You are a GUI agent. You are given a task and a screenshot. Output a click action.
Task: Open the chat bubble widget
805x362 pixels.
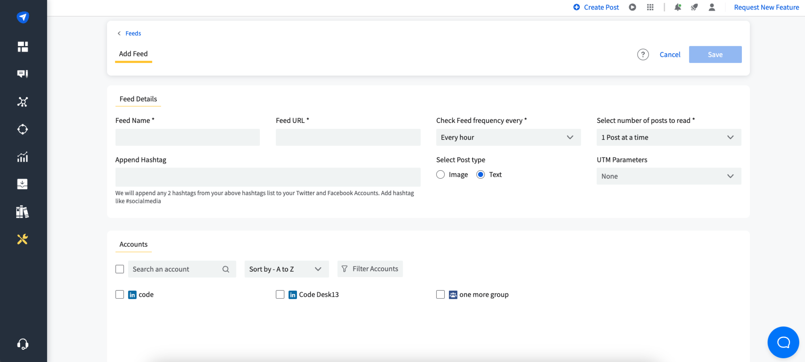pos(783,342)
